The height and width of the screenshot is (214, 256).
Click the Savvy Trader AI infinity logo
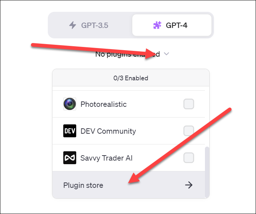coord(70,158)
